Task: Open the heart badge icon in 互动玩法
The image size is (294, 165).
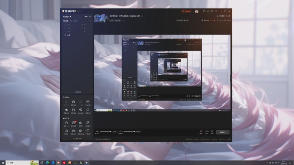Action: [x=80, y=110]
